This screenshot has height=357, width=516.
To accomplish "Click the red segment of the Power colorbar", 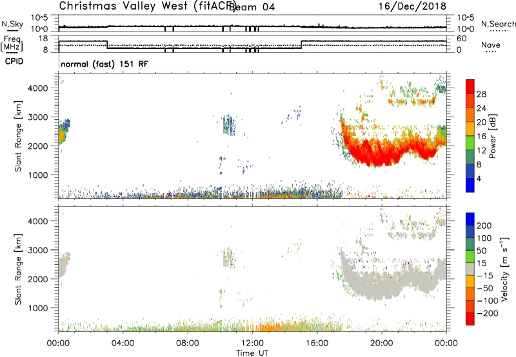I will [x=470, y=86].
